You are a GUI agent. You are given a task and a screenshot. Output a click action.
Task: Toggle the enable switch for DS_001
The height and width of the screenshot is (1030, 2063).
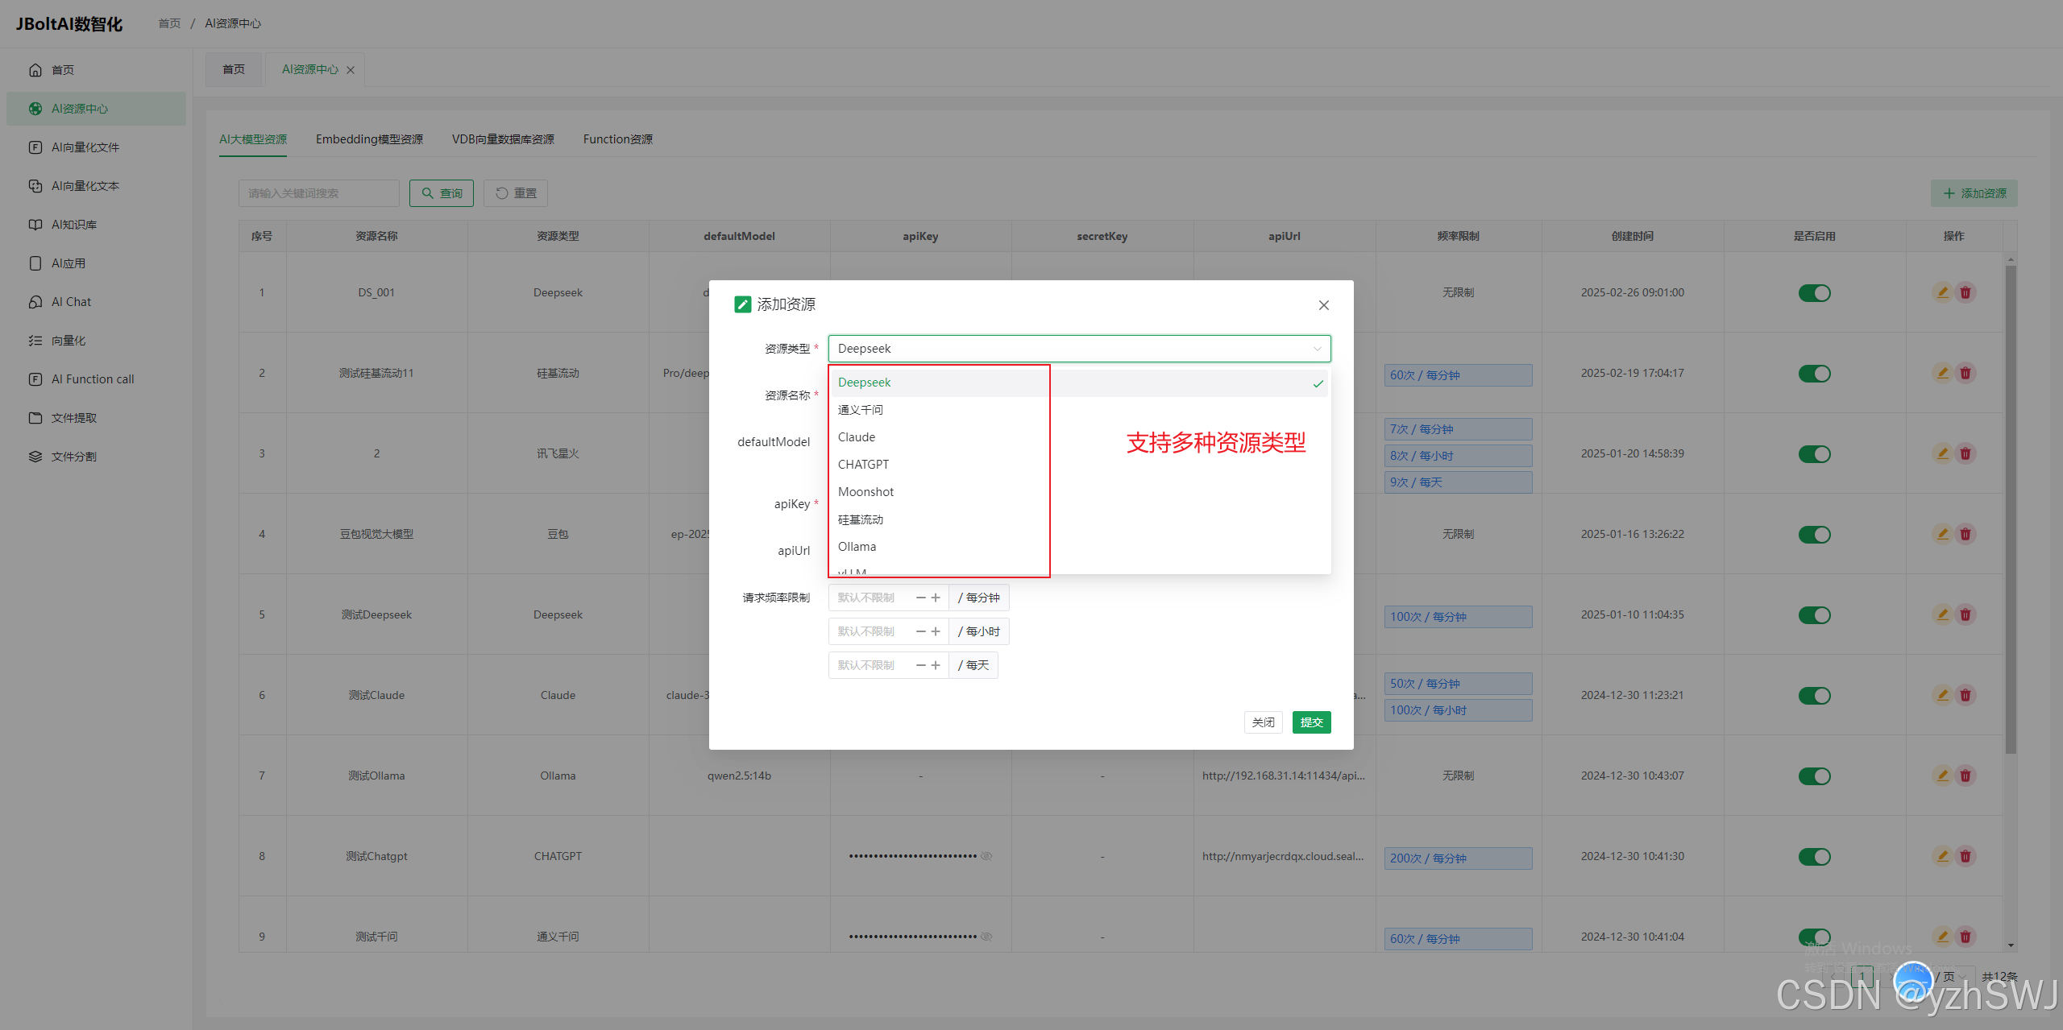pyautogui.click(x=1814, y=293)
